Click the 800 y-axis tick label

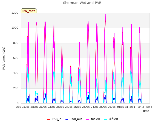click(16, 43)
